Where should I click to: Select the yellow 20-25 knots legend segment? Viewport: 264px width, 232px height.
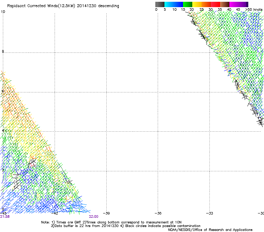pyautogui.click(x=197, y=4)
